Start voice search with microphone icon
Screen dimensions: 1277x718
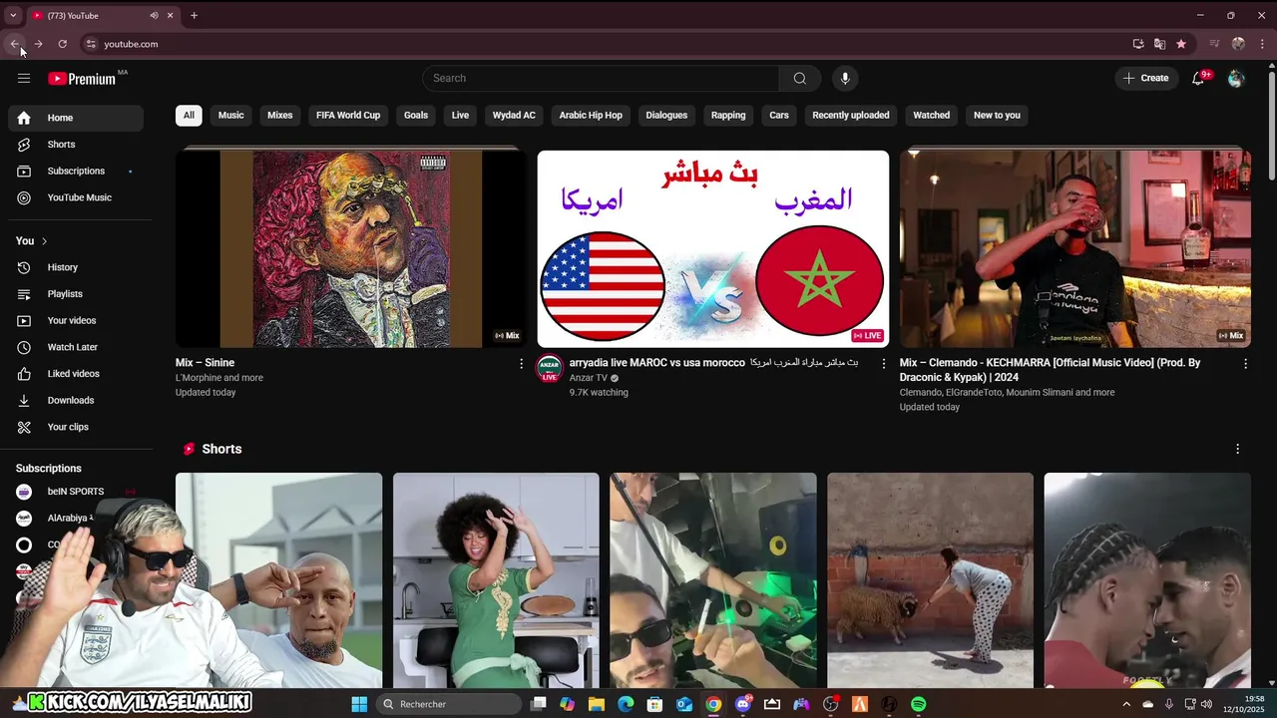point(845,79)
